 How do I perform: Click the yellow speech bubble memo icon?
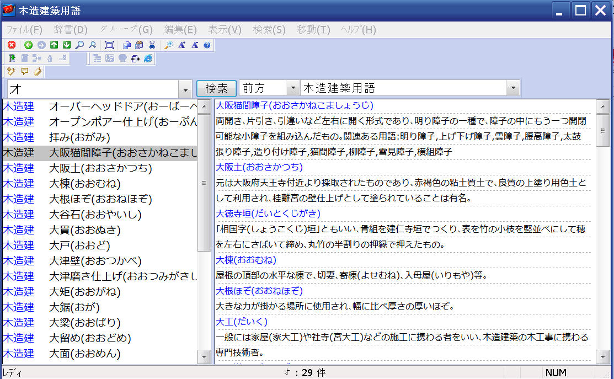click(25, 71)
